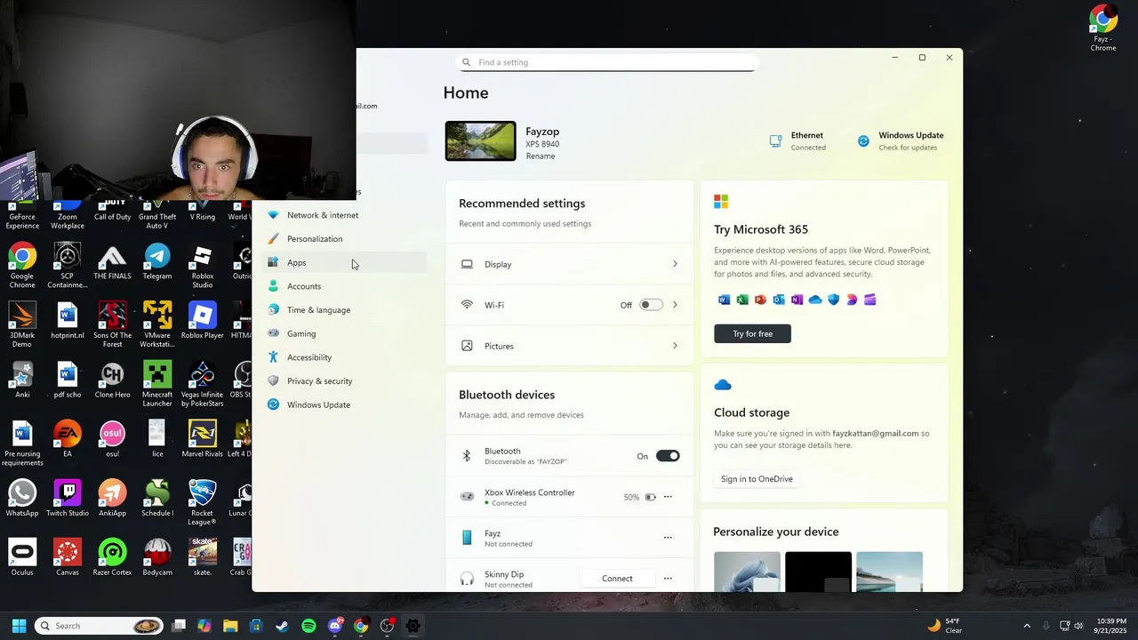Open the Rocket League desktop icon
Viewport: 1138px width, 640px height.
[x=203, y=502]
